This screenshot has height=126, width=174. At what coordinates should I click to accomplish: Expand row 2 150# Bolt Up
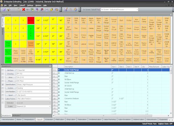point(59,73)
